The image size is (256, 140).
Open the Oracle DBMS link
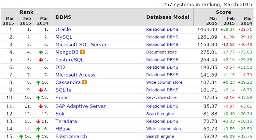(63, 29)
